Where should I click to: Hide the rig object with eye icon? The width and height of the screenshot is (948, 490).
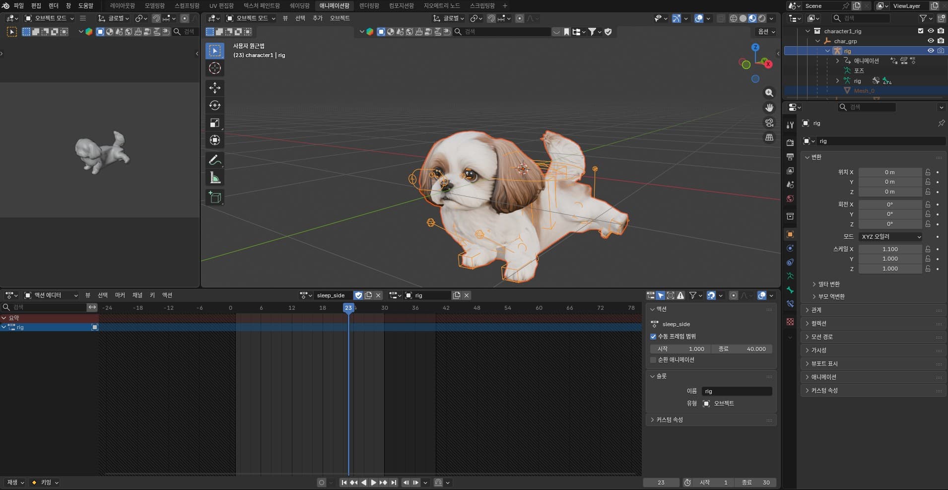click(931, 51)
